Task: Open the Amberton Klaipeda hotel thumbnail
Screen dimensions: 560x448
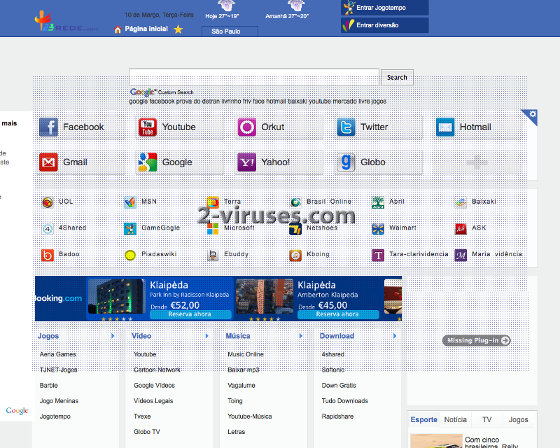Action: pos(265,297)
